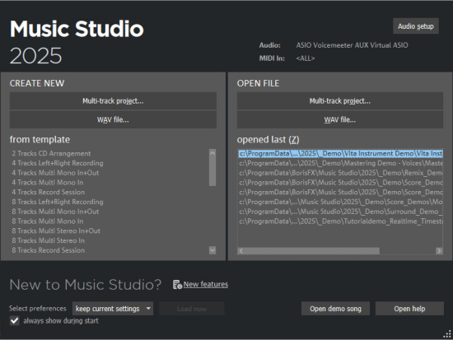453x340 pixels.
Task: Select template 2 Tracks CD Arrangement
Action: [x=51, y=153]
